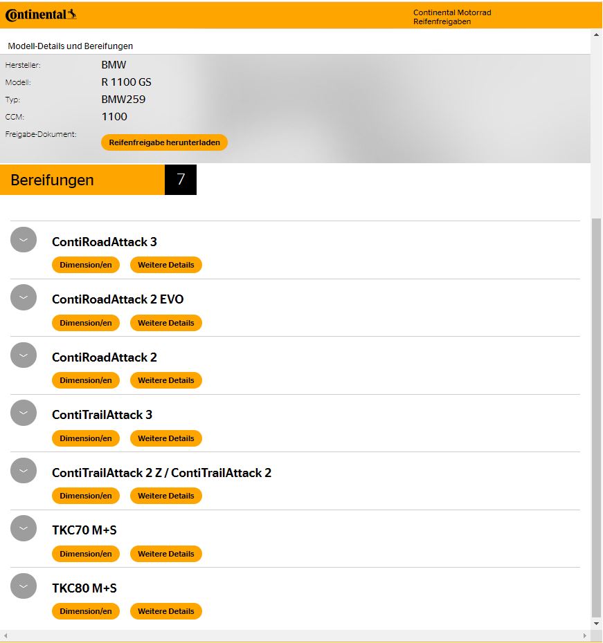The image size is (603, 643).
Task: Click the horizontal scrollbar right arrow
Action: [x=585, y=635]
